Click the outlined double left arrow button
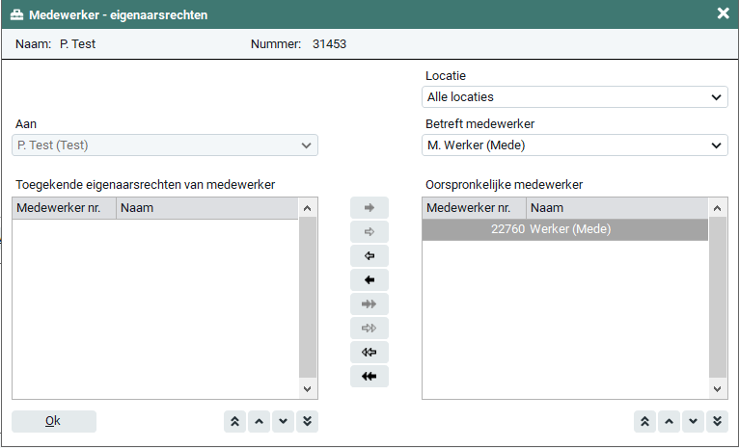Viewport: 739px width, 448px height. click(369, 352)
